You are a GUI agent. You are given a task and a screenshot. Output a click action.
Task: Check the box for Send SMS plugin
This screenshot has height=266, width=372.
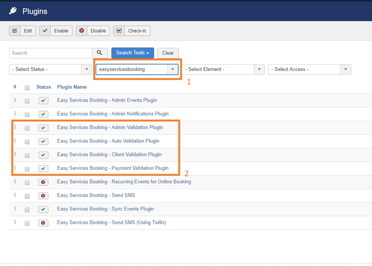[27, 196]
